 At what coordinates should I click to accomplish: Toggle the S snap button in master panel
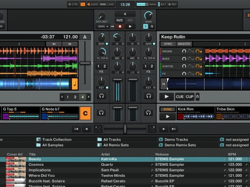146,26
